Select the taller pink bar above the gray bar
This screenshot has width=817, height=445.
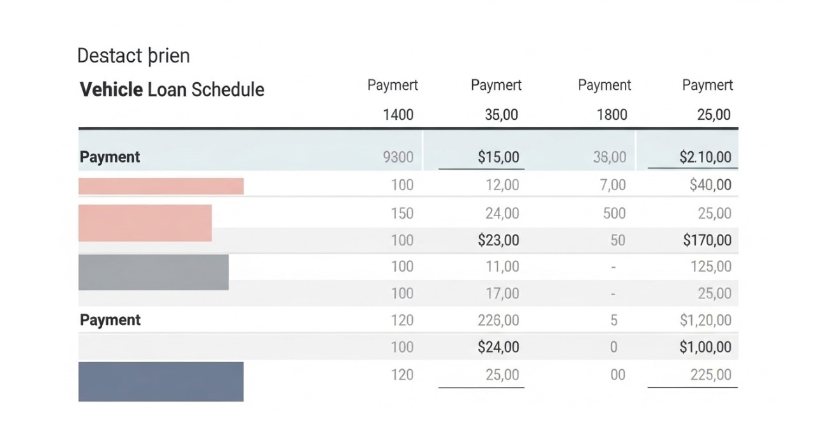click(145, 223)
